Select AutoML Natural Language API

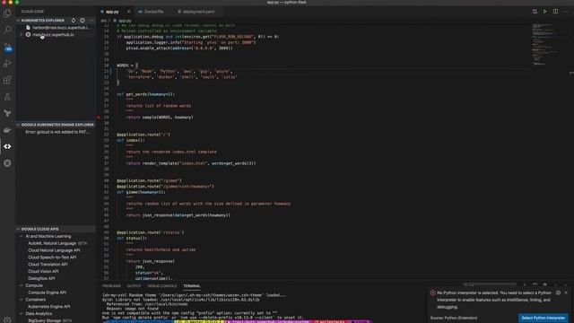(57, 243)
